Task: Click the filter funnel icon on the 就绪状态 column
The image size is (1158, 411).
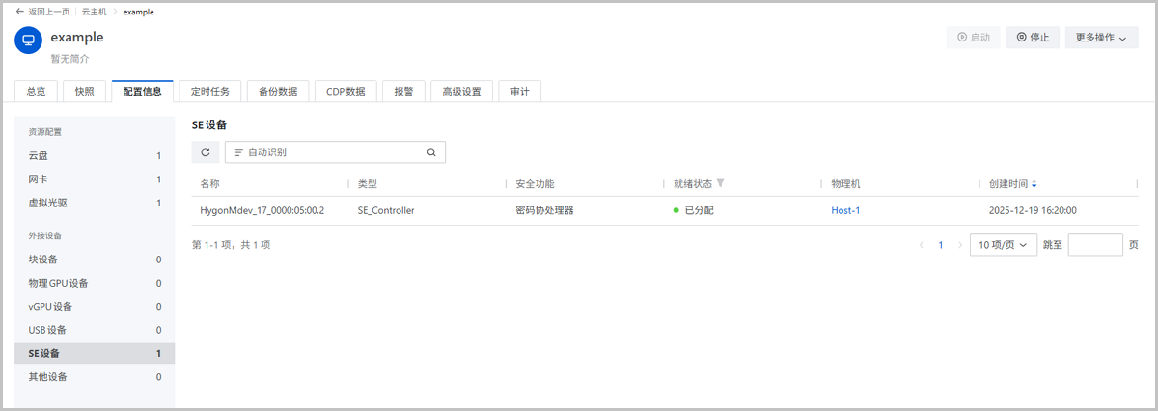Action: [720, 183]
